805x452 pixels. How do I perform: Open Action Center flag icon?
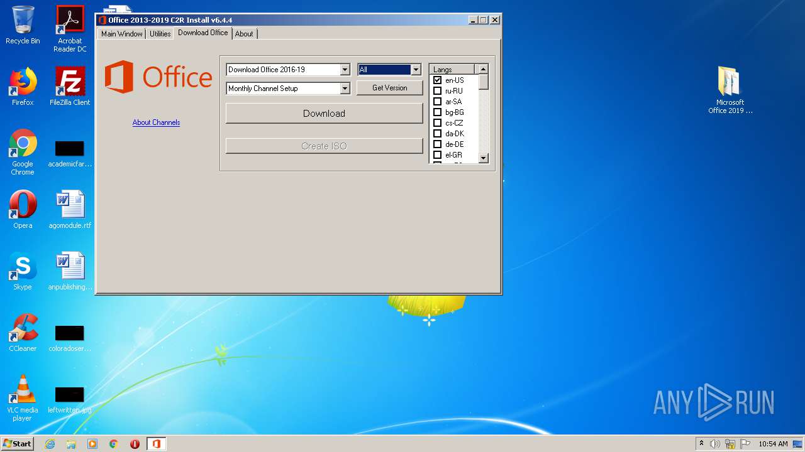[745, 444]
